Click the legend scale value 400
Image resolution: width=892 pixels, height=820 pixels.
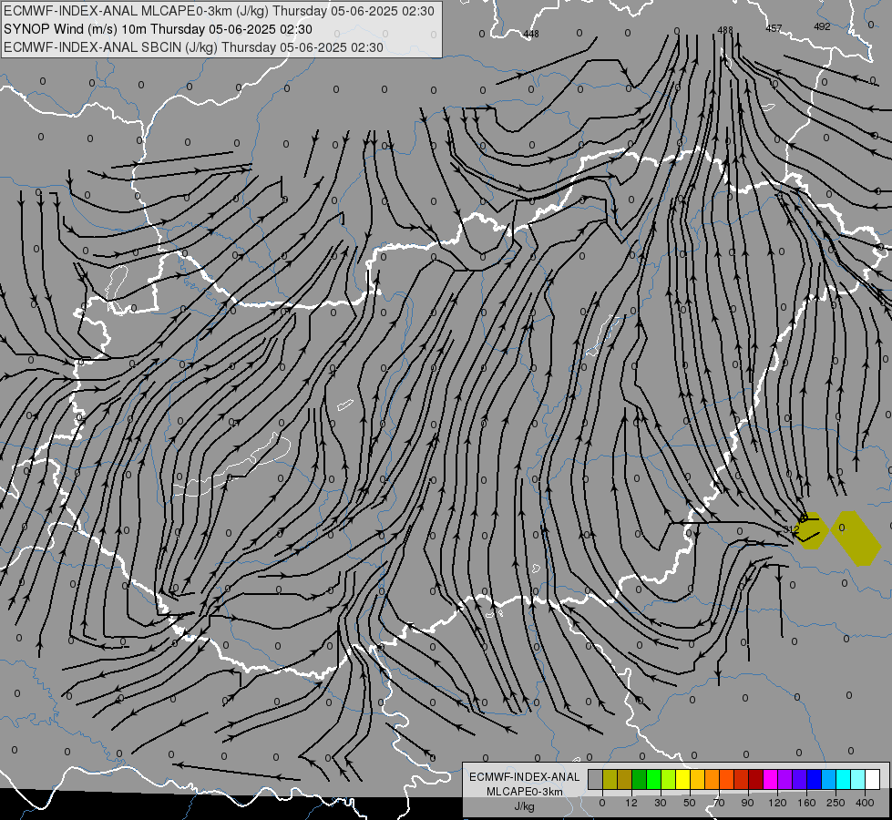[x=865, y=803]
